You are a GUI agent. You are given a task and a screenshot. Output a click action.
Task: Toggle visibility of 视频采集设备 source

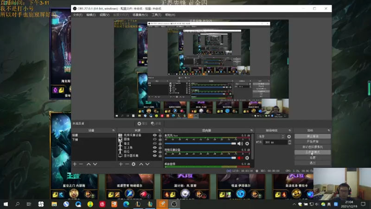pyautogui.click(x=154, y=135)
